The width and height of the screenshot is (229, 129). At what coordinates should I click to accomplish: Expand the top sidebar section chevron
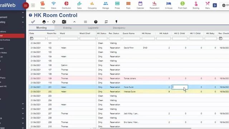pos(23,13)
